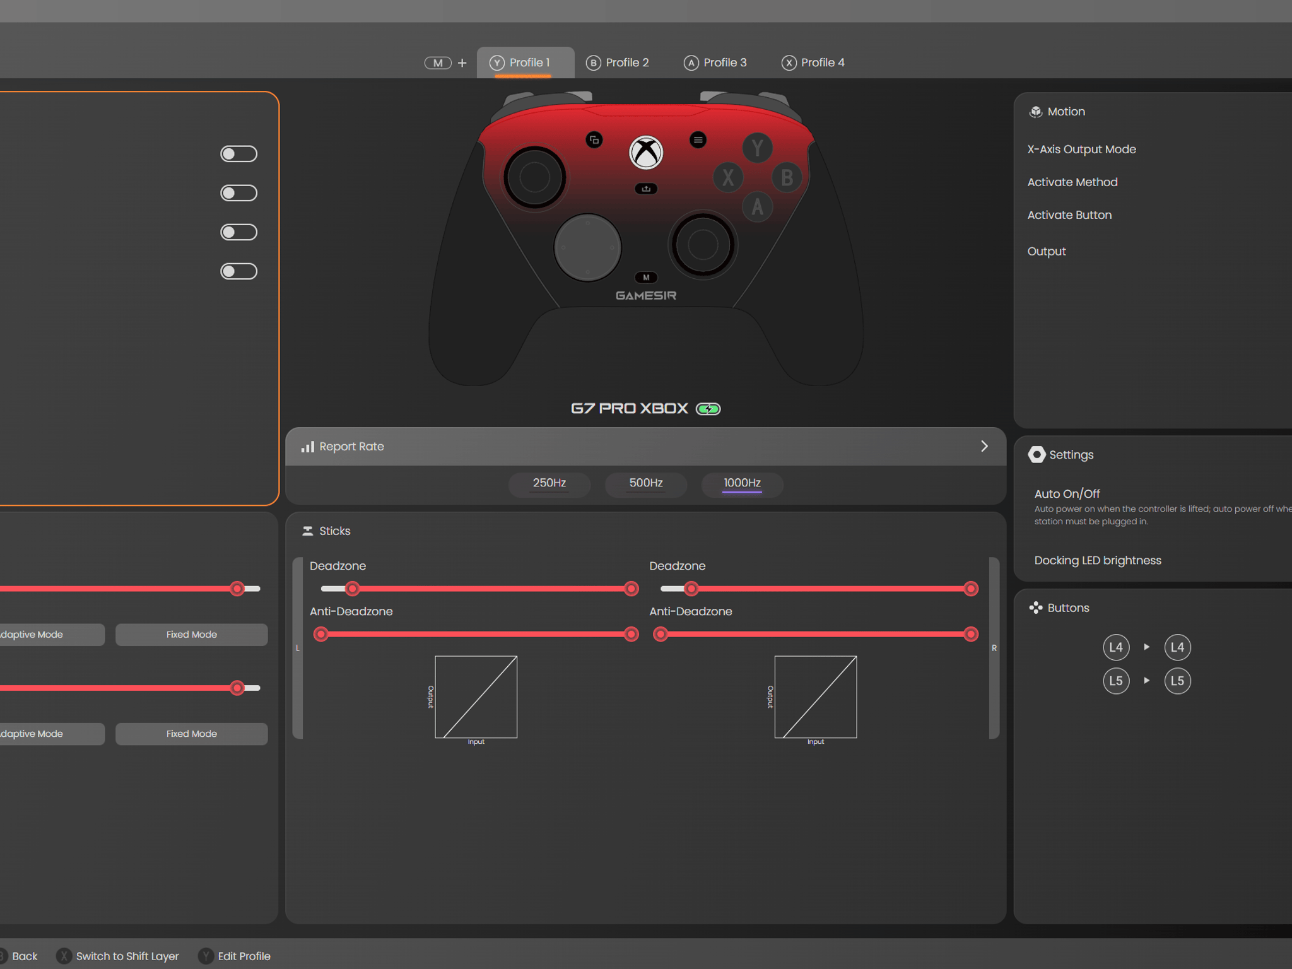
Task: Select 500Hz report rate
Action: tap(646, 484)
